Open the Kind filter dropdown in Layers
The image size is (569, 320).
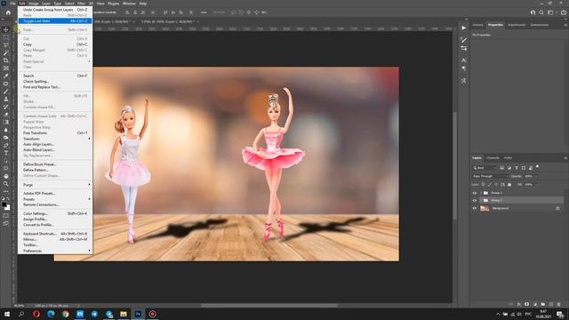coord(484,168)
